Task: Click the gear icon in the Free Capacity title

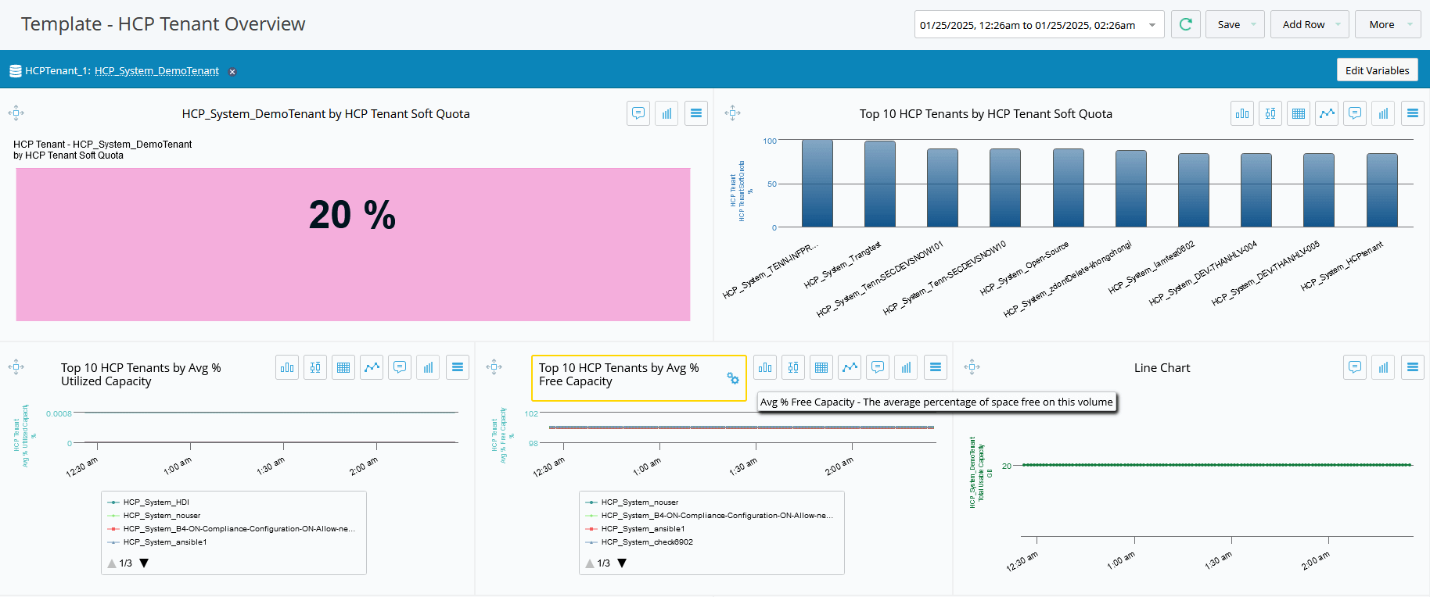Action: (x=733, y=378)
